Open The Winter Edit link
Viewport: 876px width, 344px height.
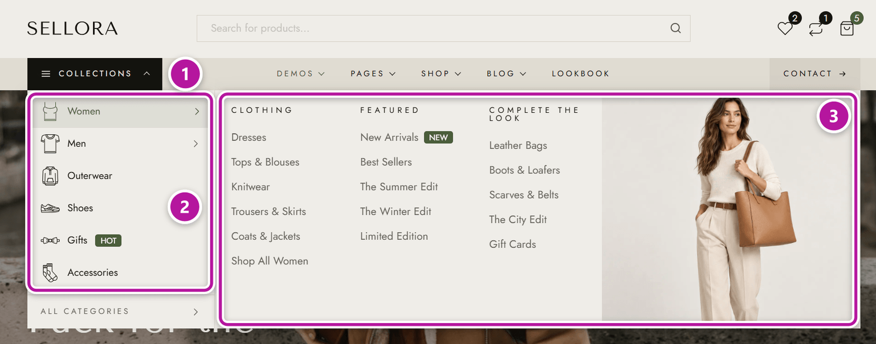(x=396, y=211)
